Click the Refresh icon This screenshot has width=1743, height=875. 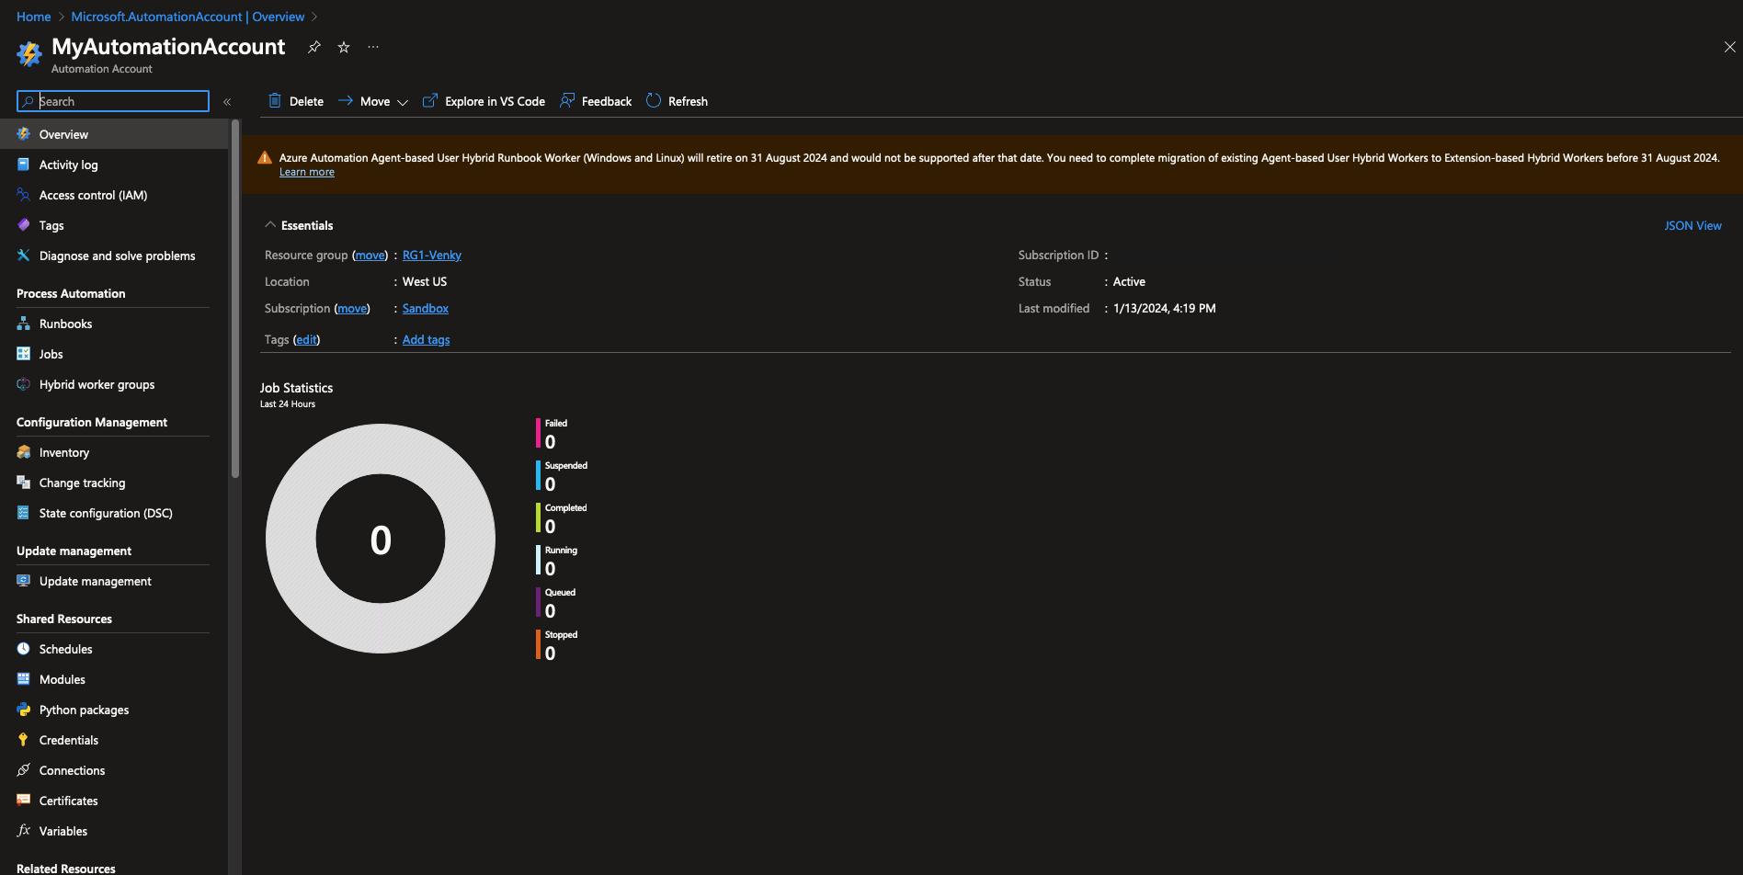click(654, 101)
